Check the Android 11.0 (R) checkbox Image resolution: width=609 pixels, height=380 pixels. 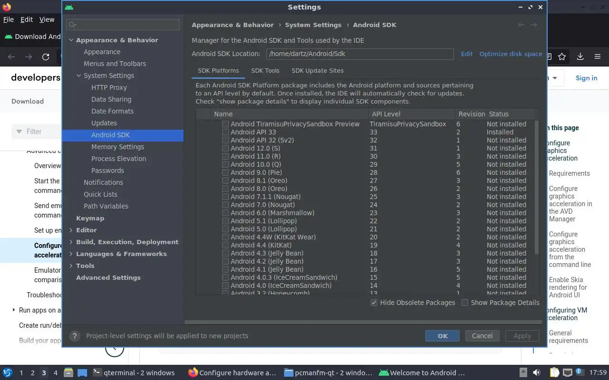[226, 156]
